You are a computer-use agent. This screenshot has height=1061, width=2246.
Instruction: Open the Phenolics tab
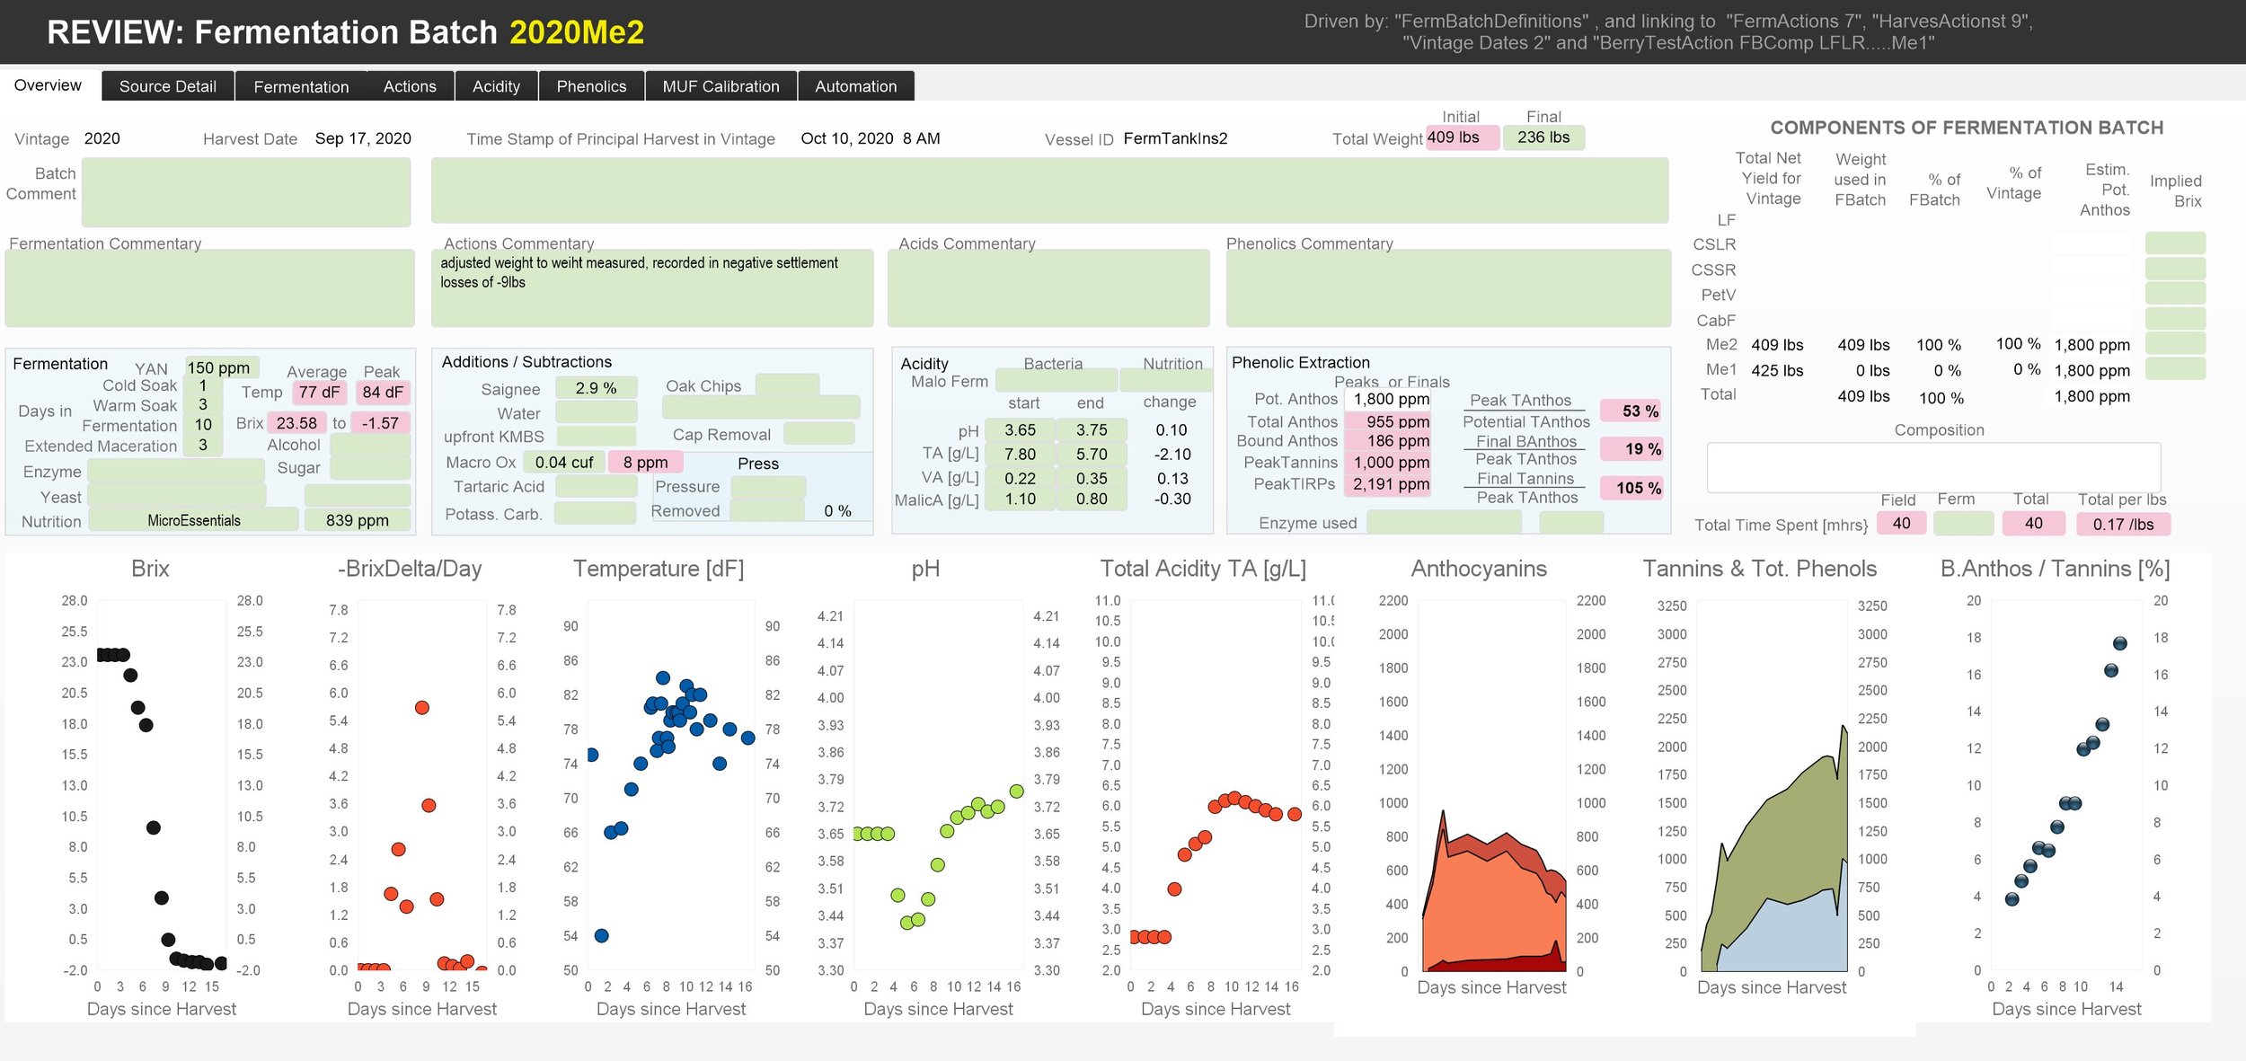(x=591, y=86)
